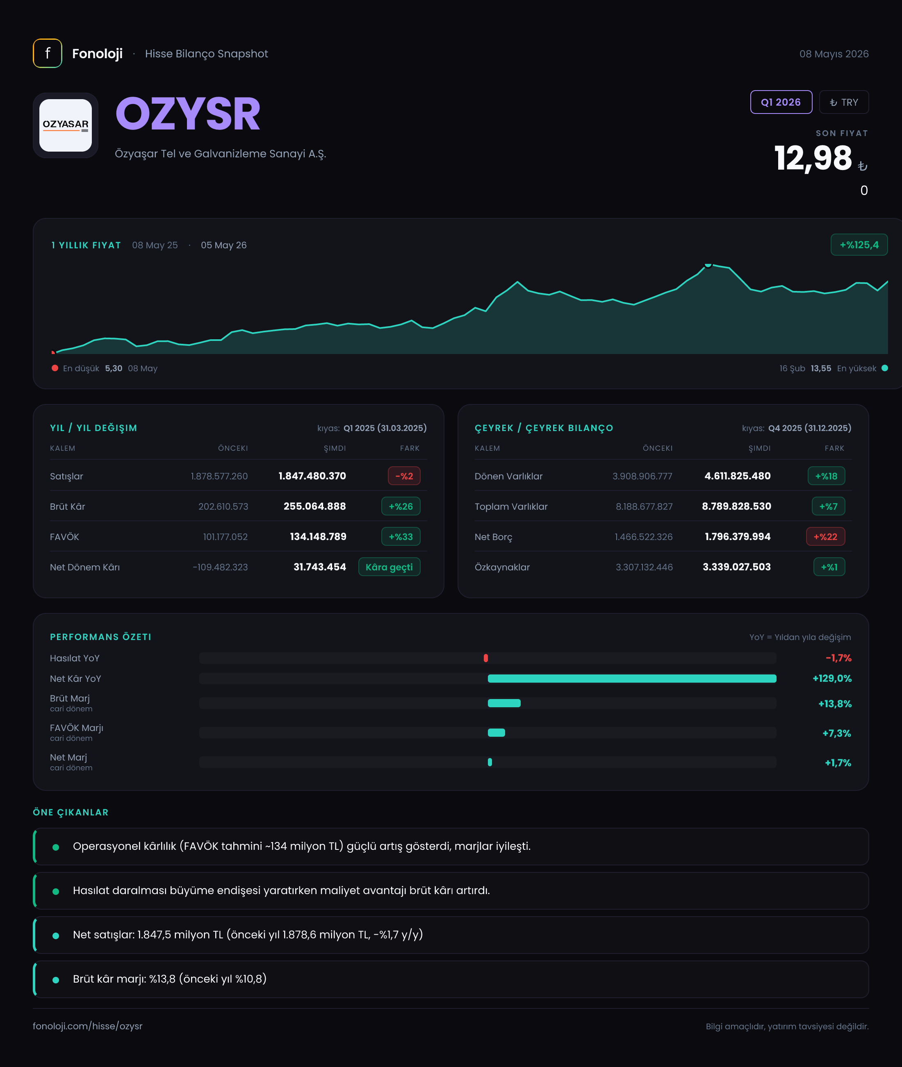Viewport: 902px width, 1067px height.
Task: Click the Brüt Kâr +%26 badge
Action: point(401,506)
